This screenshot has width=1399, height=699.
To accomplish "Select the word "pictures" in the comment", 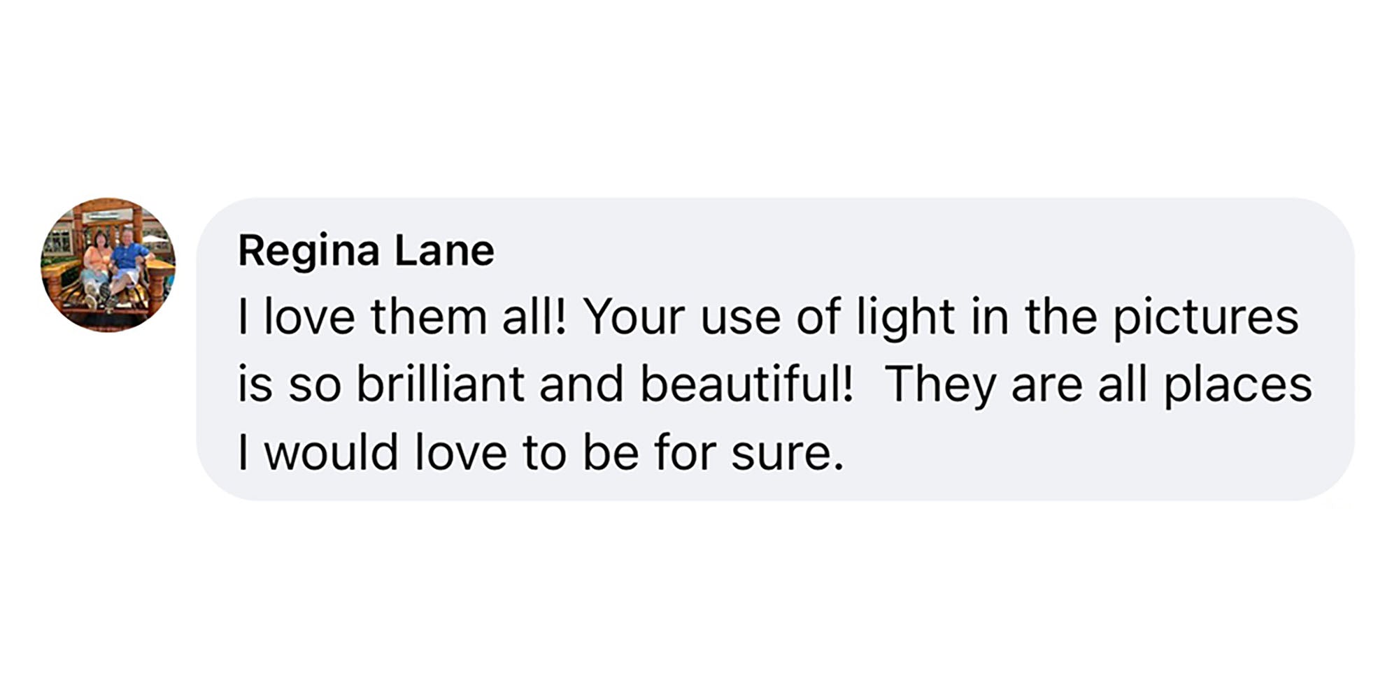I will [x=1205, y=317].
